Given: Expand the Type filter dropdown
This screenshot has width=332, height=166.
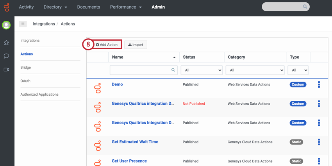Looking at the screenshot, I should [298, 70].
